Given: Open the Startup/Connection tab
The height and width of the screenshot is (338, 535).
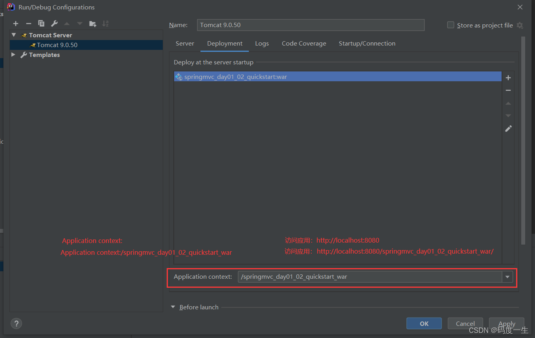Looking at the screenshot, I should [367, 44].
